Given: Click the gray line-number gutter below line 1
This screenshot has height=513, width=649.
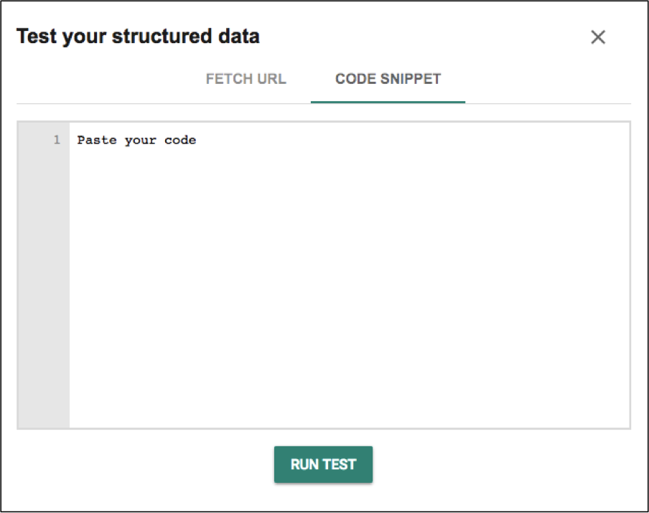Looking at the screenshot, I should [x=44, y=287].
